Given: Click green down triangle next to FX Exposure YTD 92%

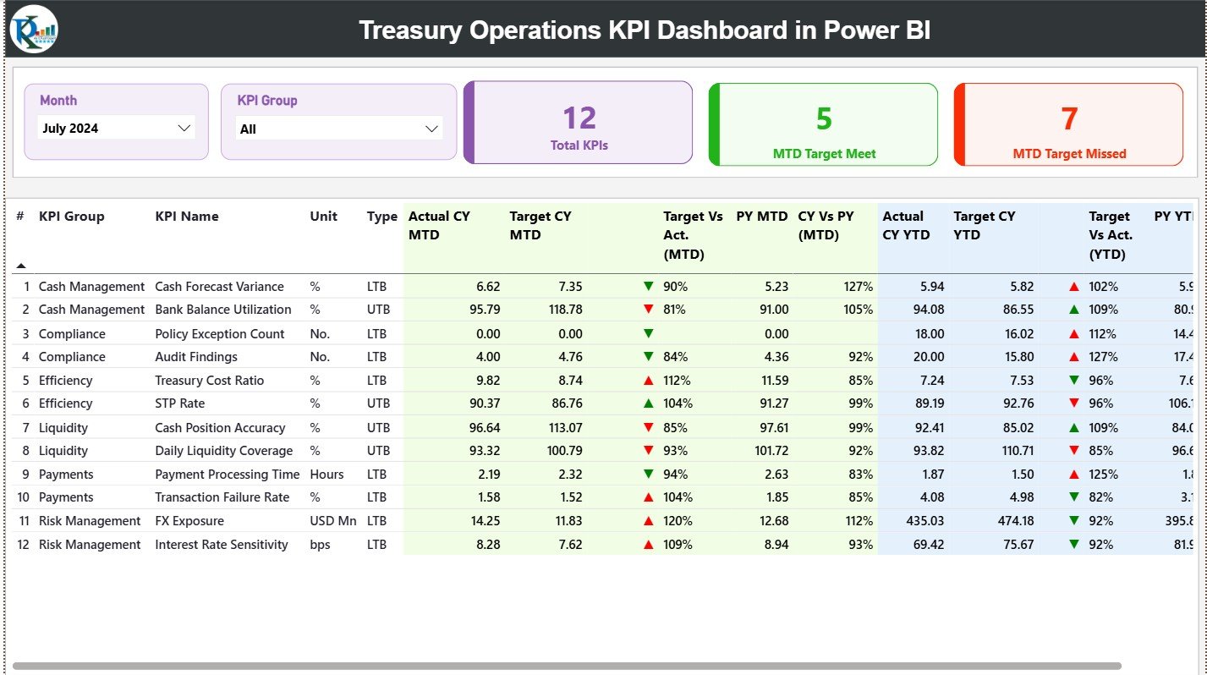Looking at the screenshot, I should pos(1073,521).
